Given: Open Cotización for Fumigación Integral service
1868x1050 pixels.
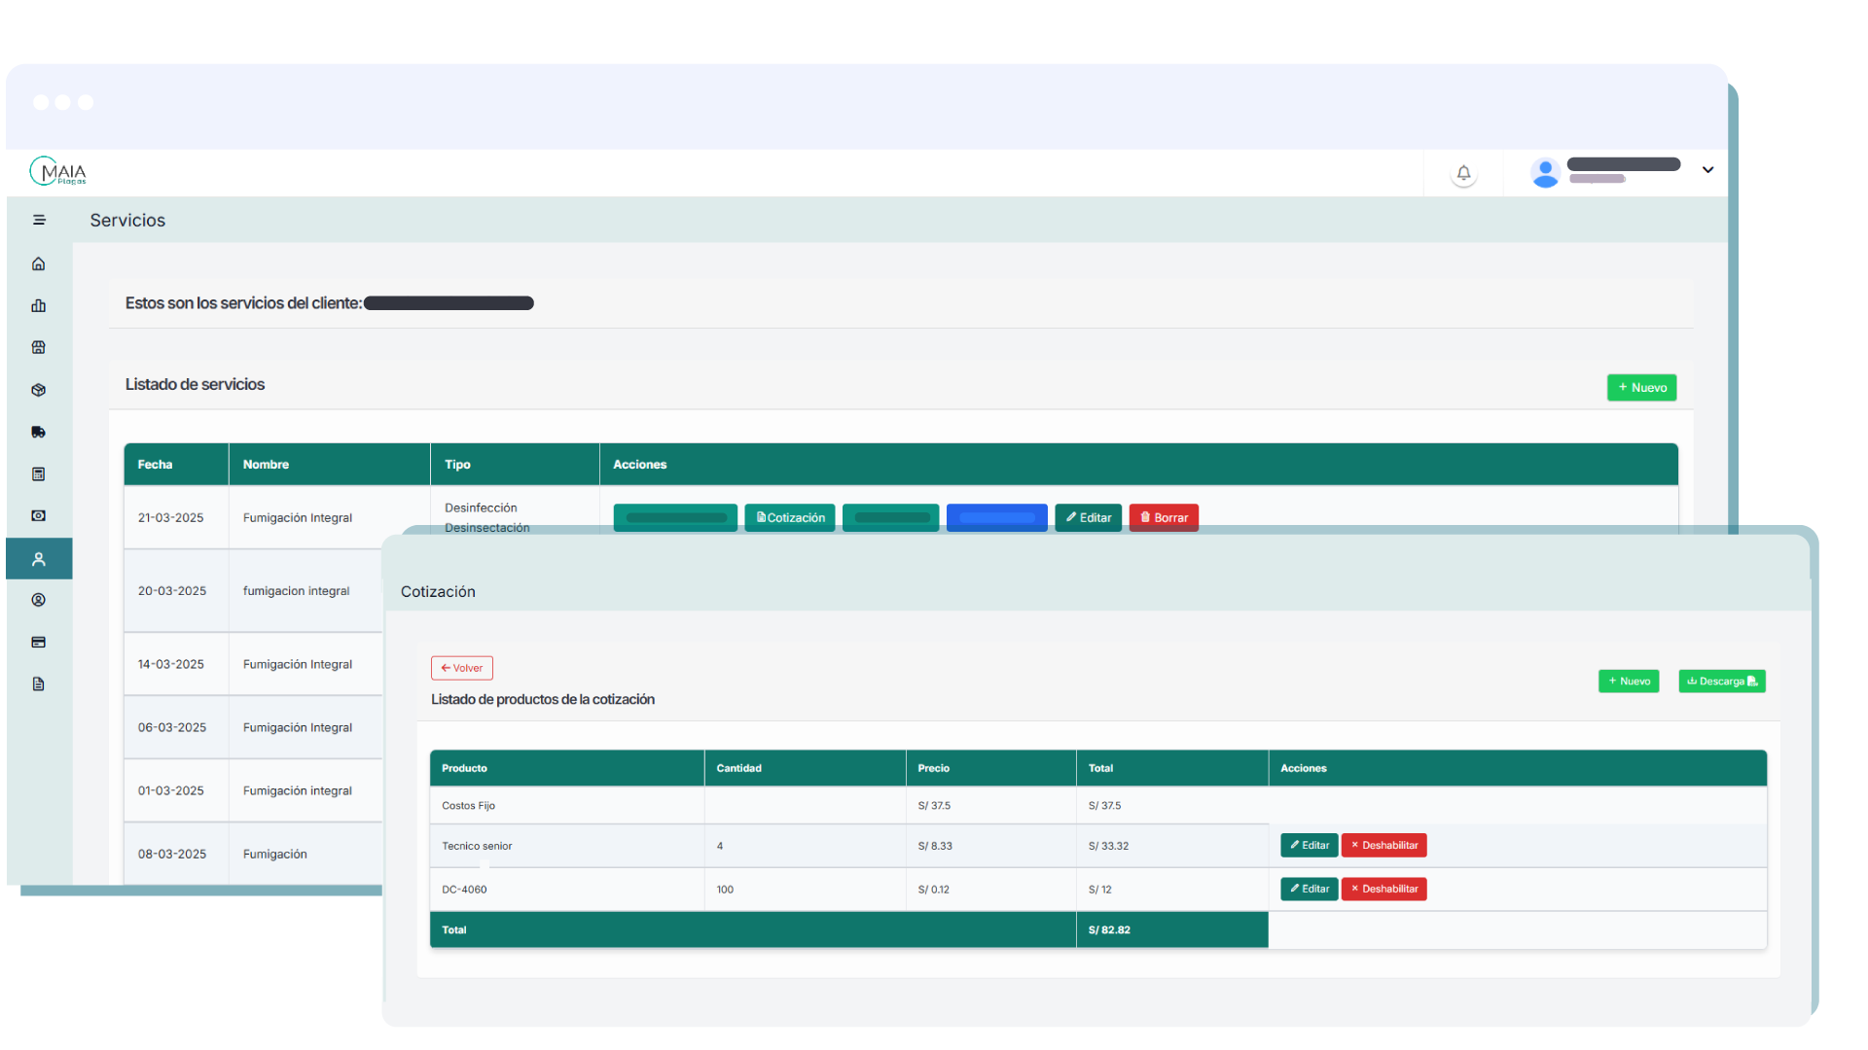Looking at the screenshot, I should (x=790, y=518).
